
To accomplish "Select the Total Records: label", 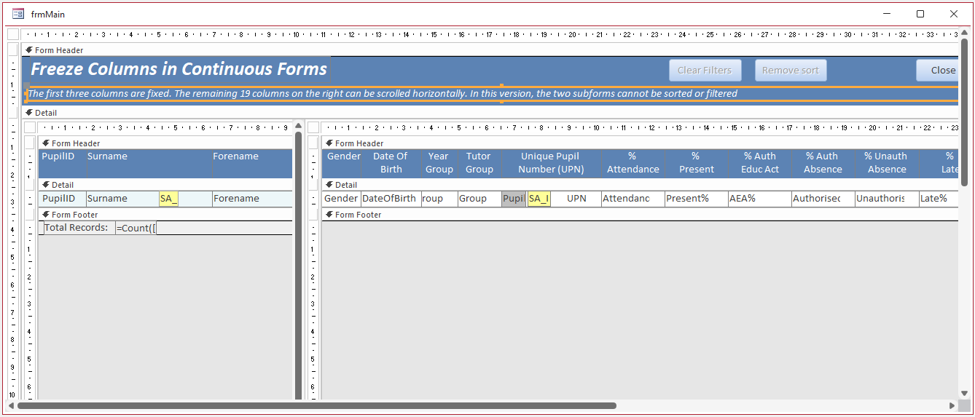I will (79, 228).
